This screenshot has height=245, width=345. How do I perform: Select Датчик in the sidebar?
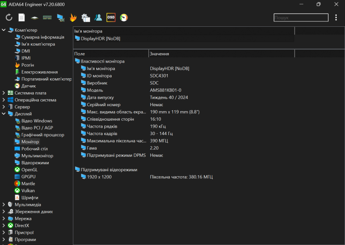point(29,86)
